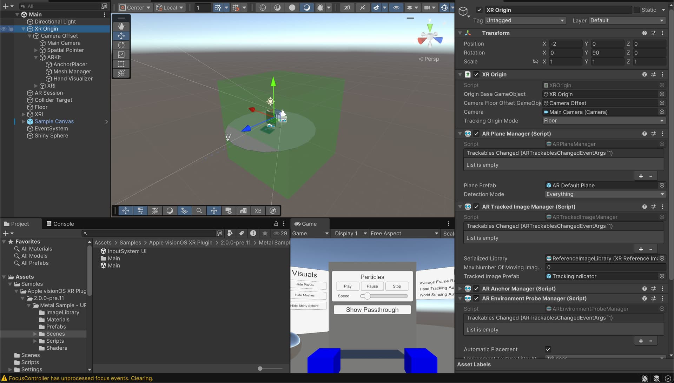
Task: Open the Tracking Origin Mode Floor dropdown
Action: click(604, 121)
